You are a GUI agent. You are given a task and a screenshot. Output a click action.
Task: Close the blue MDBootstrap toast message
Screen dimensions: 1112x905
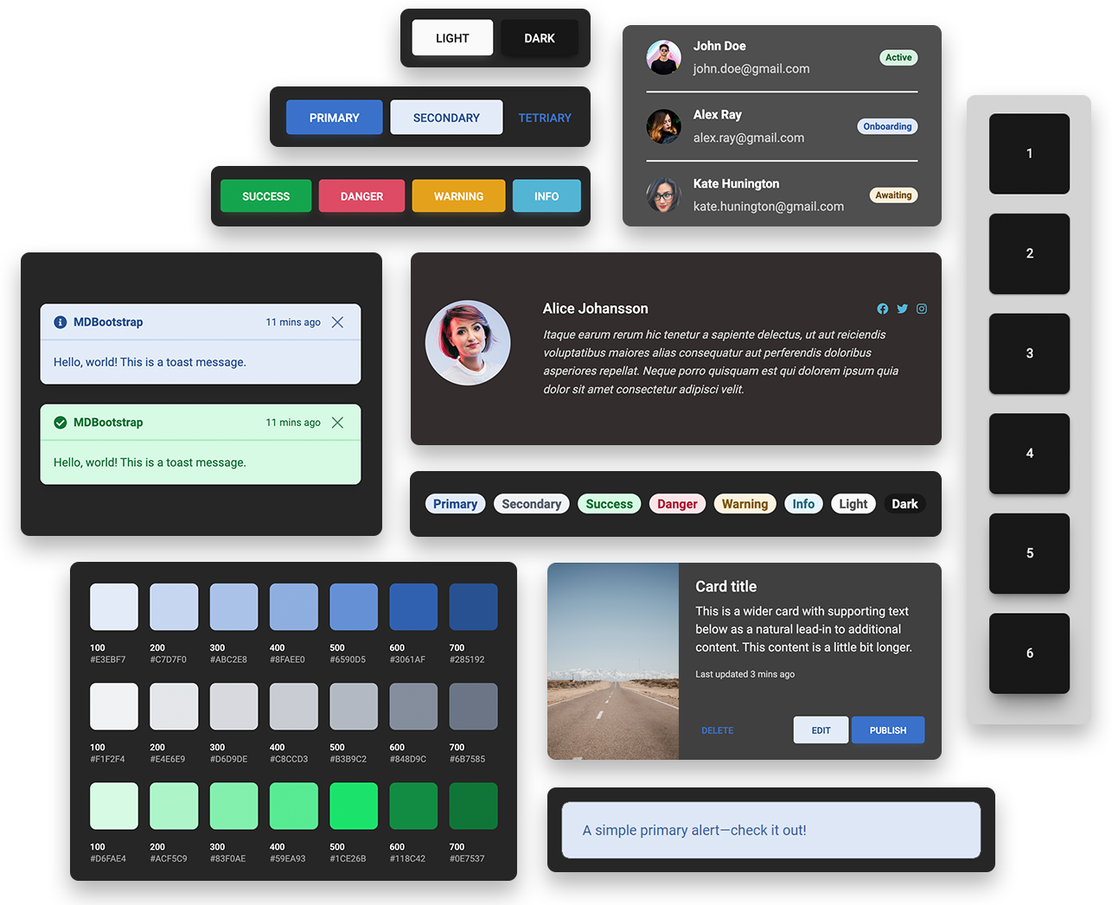click(337, 322)
